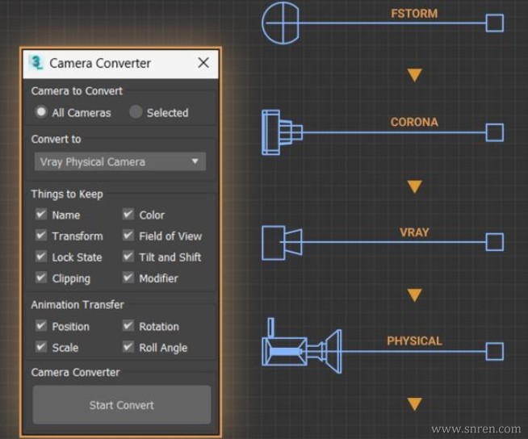This screenshot has height=439, width=528.
Task: Click the Camera to Convert group label
Action: [77, 91]
